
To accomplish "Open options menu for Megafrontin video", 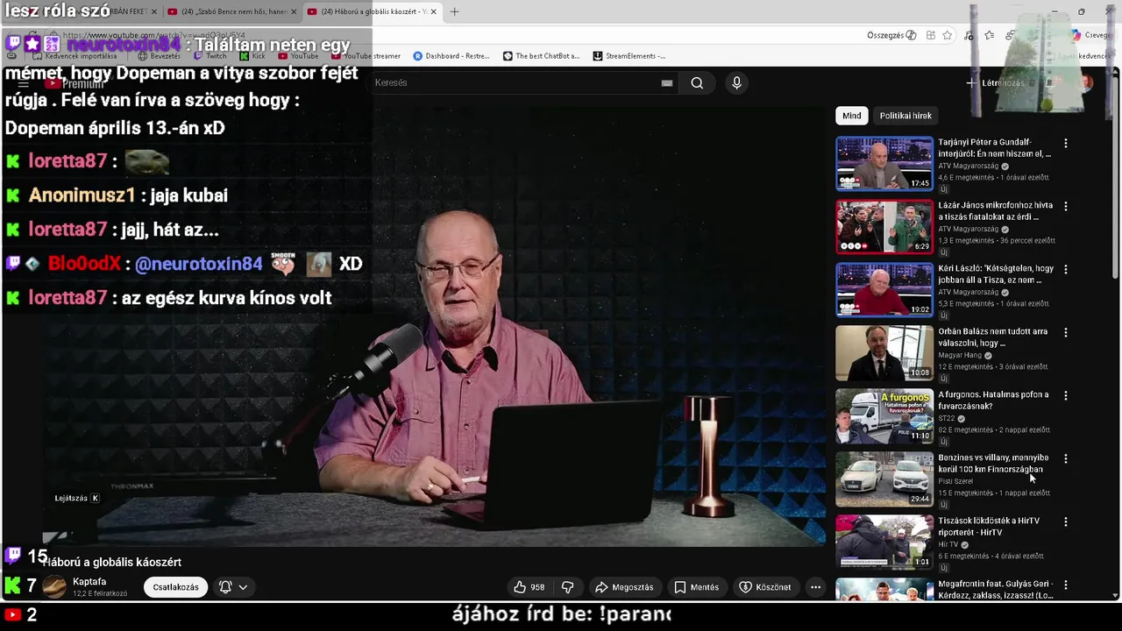I will 1066,585.
